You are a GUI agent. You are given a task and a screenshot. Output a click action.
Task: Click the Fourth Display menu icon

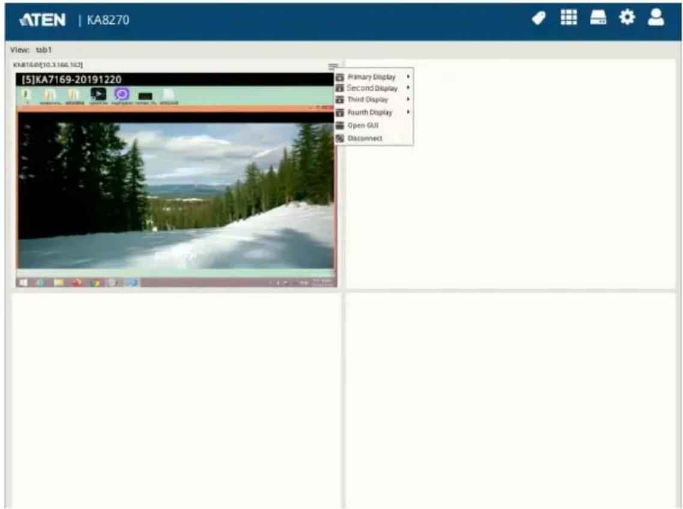coord(340,112)
